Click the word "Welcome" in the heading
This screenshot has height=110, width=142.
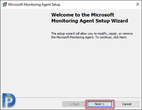tap(62, 15)
